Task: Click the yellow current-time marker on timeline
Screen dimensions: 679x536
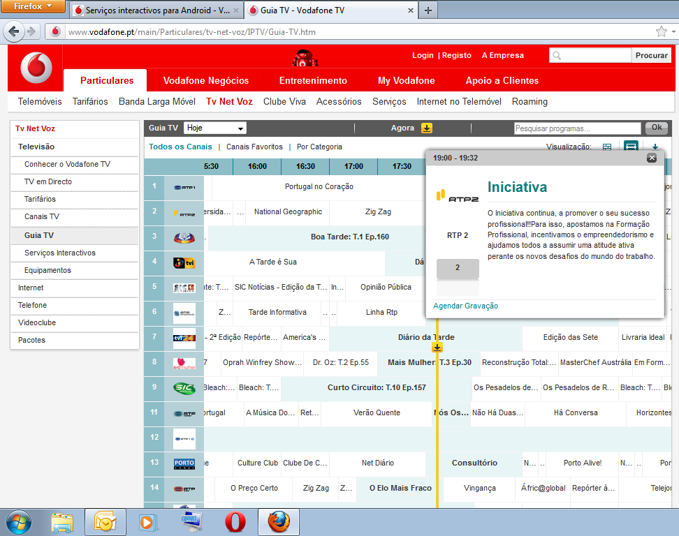Action: click(437, 347)
